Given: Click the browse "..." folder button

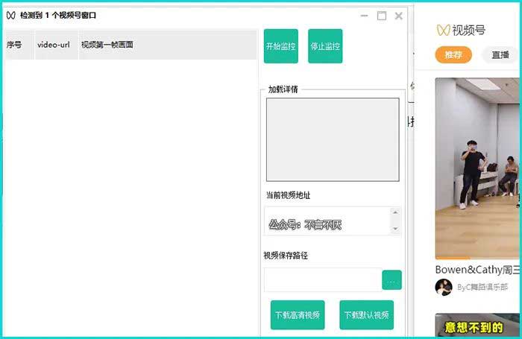Looking at the screenshot, I should [391, 280].
